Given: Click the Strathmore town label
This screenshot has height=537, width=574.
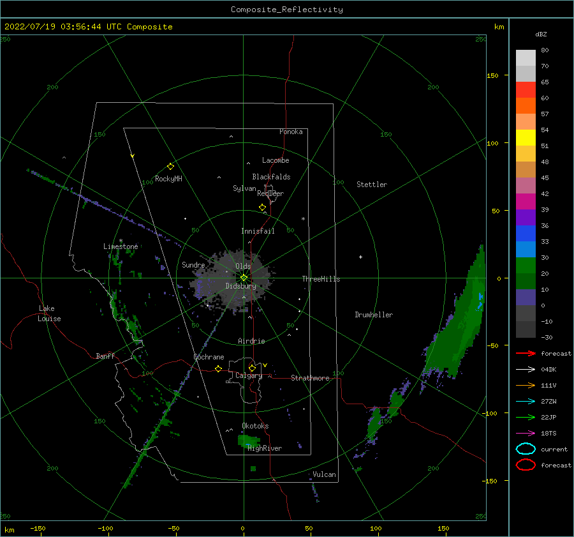Looking at the screenshot, I should 311,378.
